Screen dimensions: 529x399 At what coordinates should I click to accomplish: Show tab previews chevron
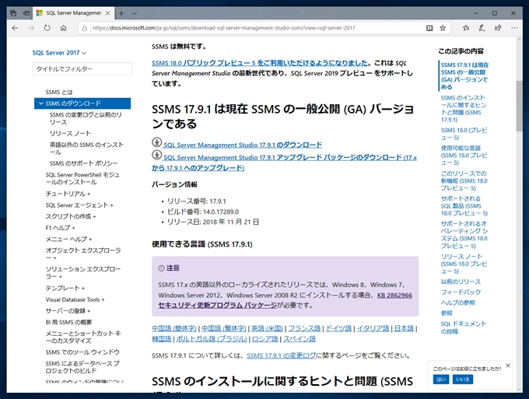(x=135, y=13)
